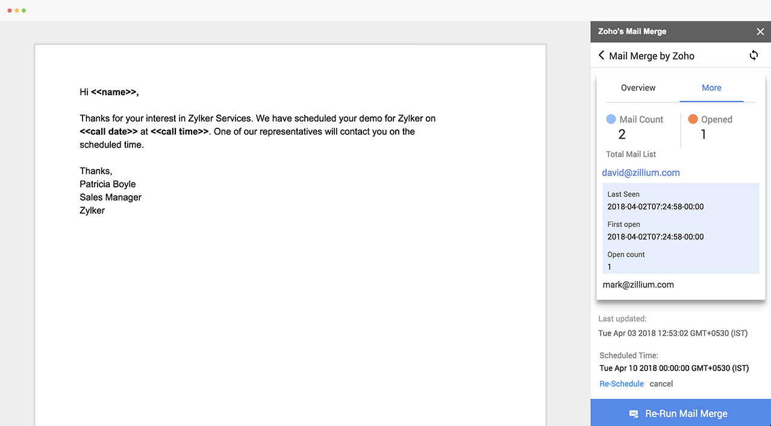Click the Total Mail List label
The height and width of the screenshot is (426, 771).
click(x=631, y=154)
